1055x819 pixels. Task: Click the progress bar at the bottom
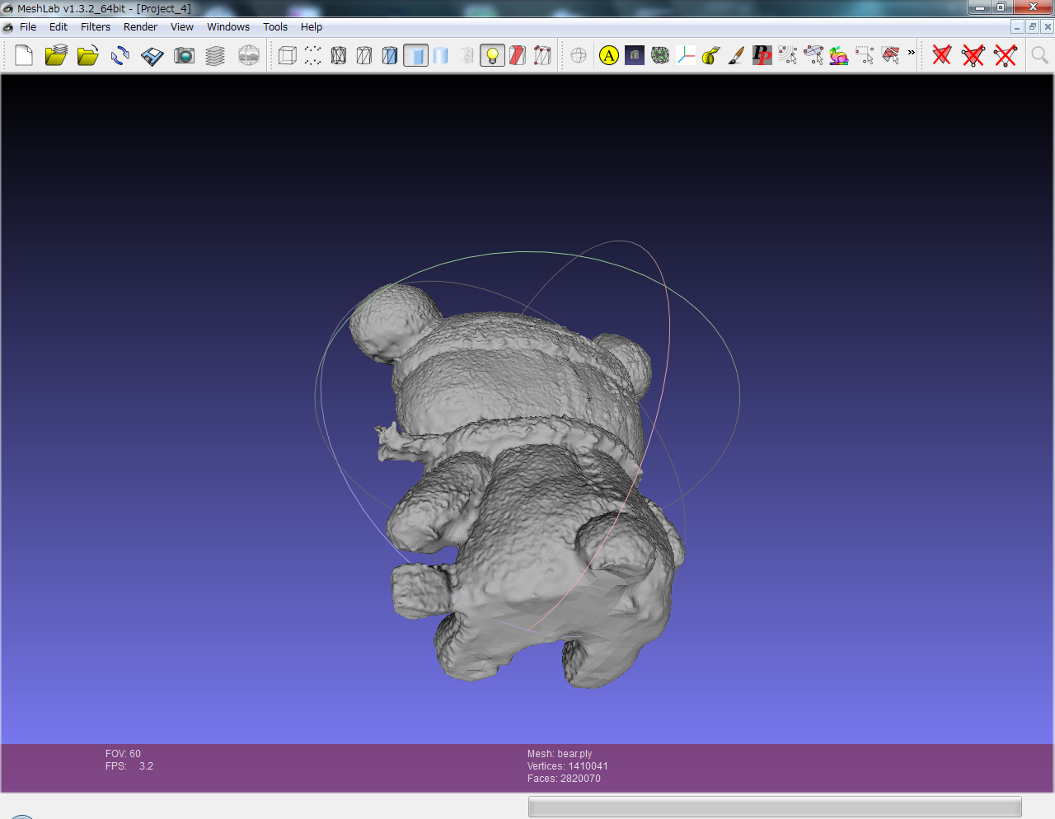point(775,807)
